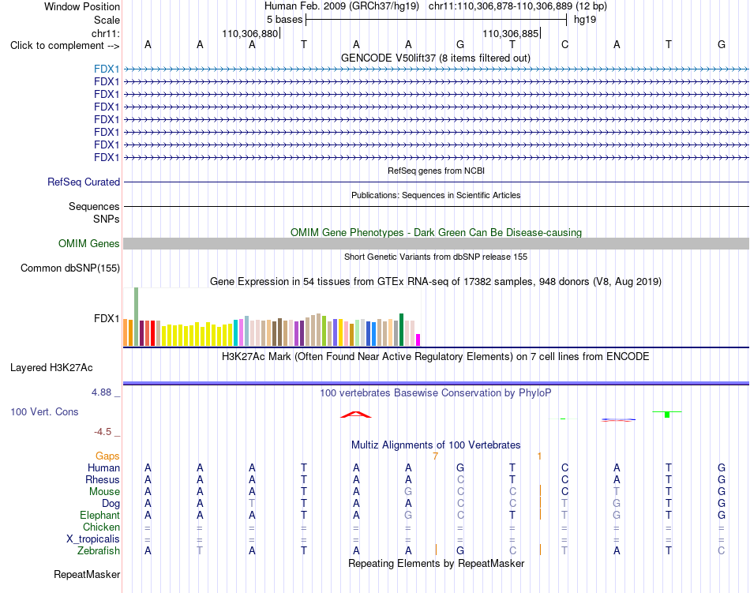Click the "hg19" assembly label by the scale bar
The width and height of the screenshot is (750, 593).
(585, 20)
